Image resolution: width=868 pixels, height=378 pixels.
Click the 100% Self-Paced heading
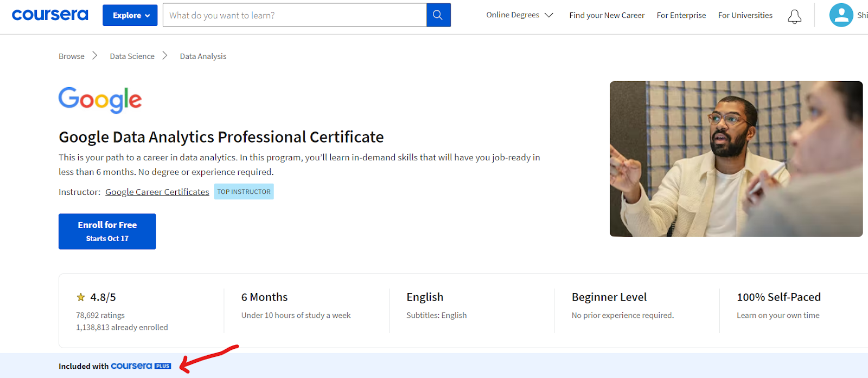(x=779, y=297)
